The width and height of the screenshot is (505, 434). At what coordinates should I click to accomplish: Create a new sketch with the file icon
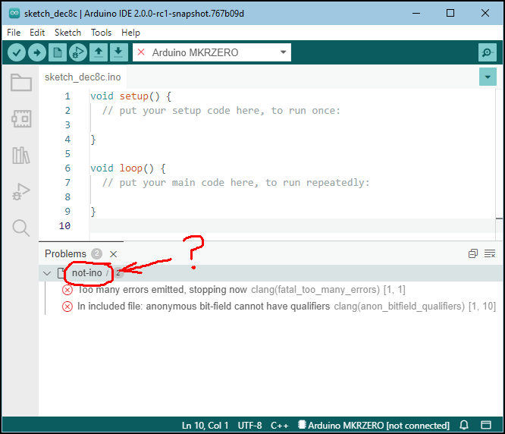point(58,52)
